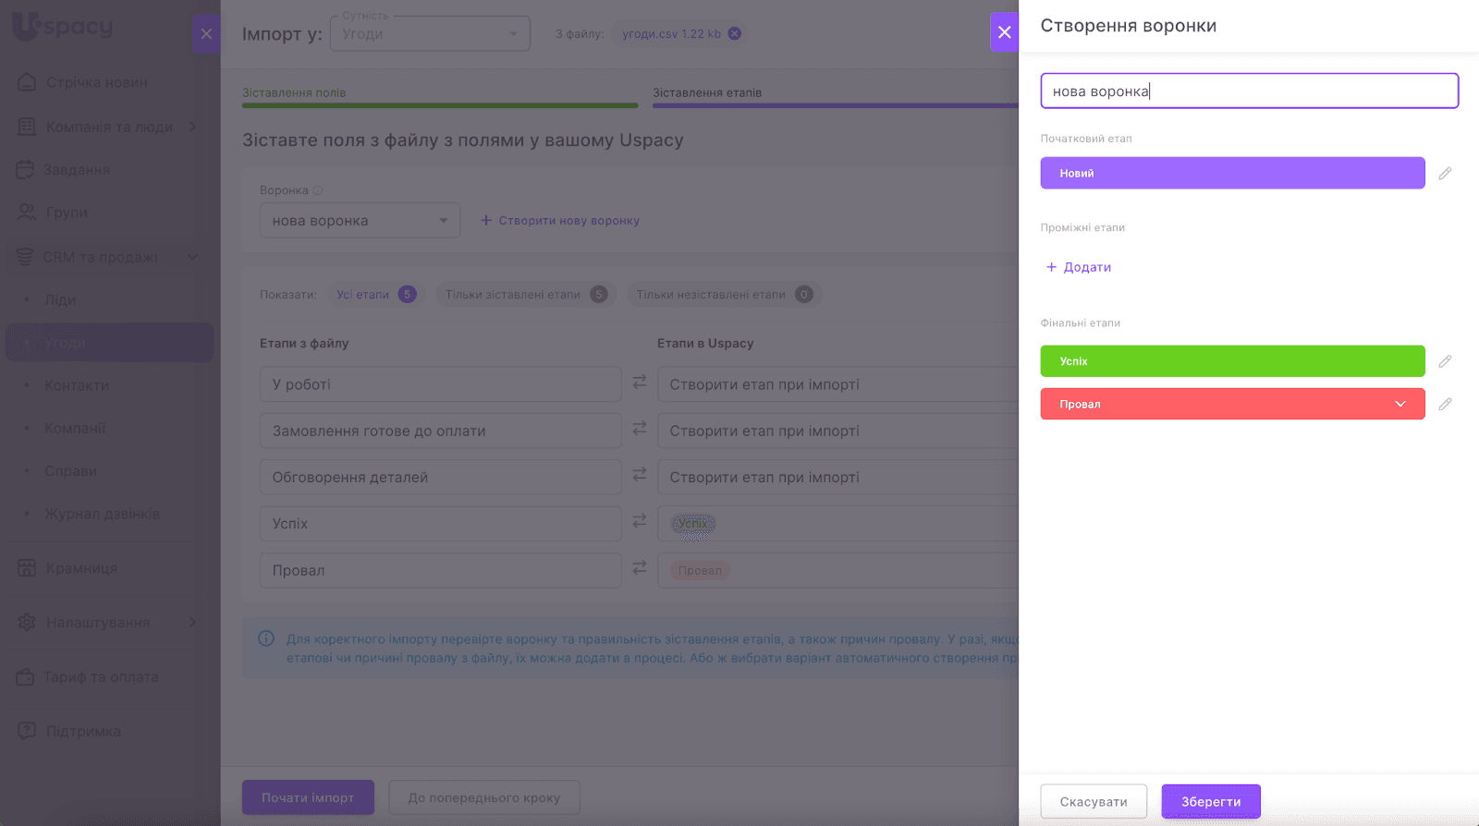
Task: Click the Налаштування gear icon
Action: click(x=27, y=622)
